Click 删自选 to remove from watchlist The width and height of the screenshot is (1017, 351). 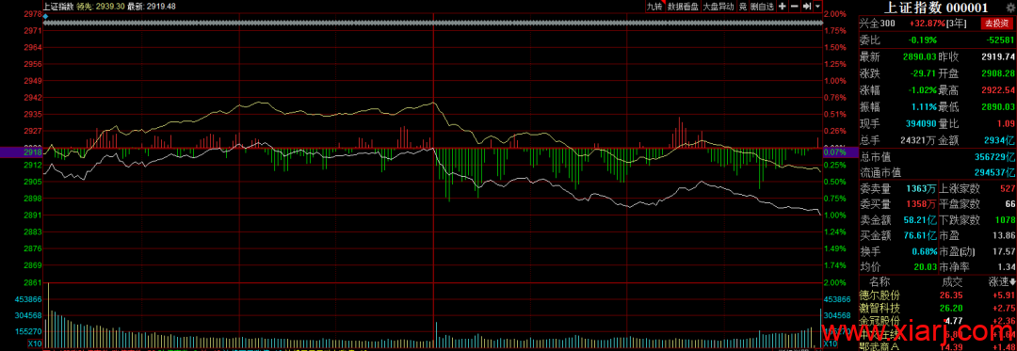[763, 7]
